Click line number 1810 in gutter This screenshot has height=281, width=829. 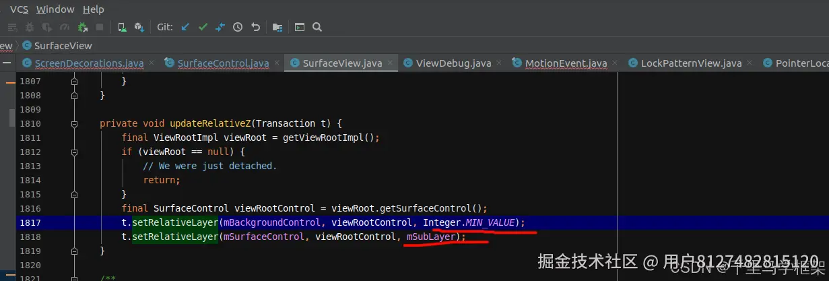pyautogui.click(x=30, y=123)
